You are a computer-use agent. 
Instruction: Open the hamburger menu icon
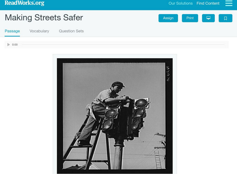pyautogui.click(x=229, y=3)
